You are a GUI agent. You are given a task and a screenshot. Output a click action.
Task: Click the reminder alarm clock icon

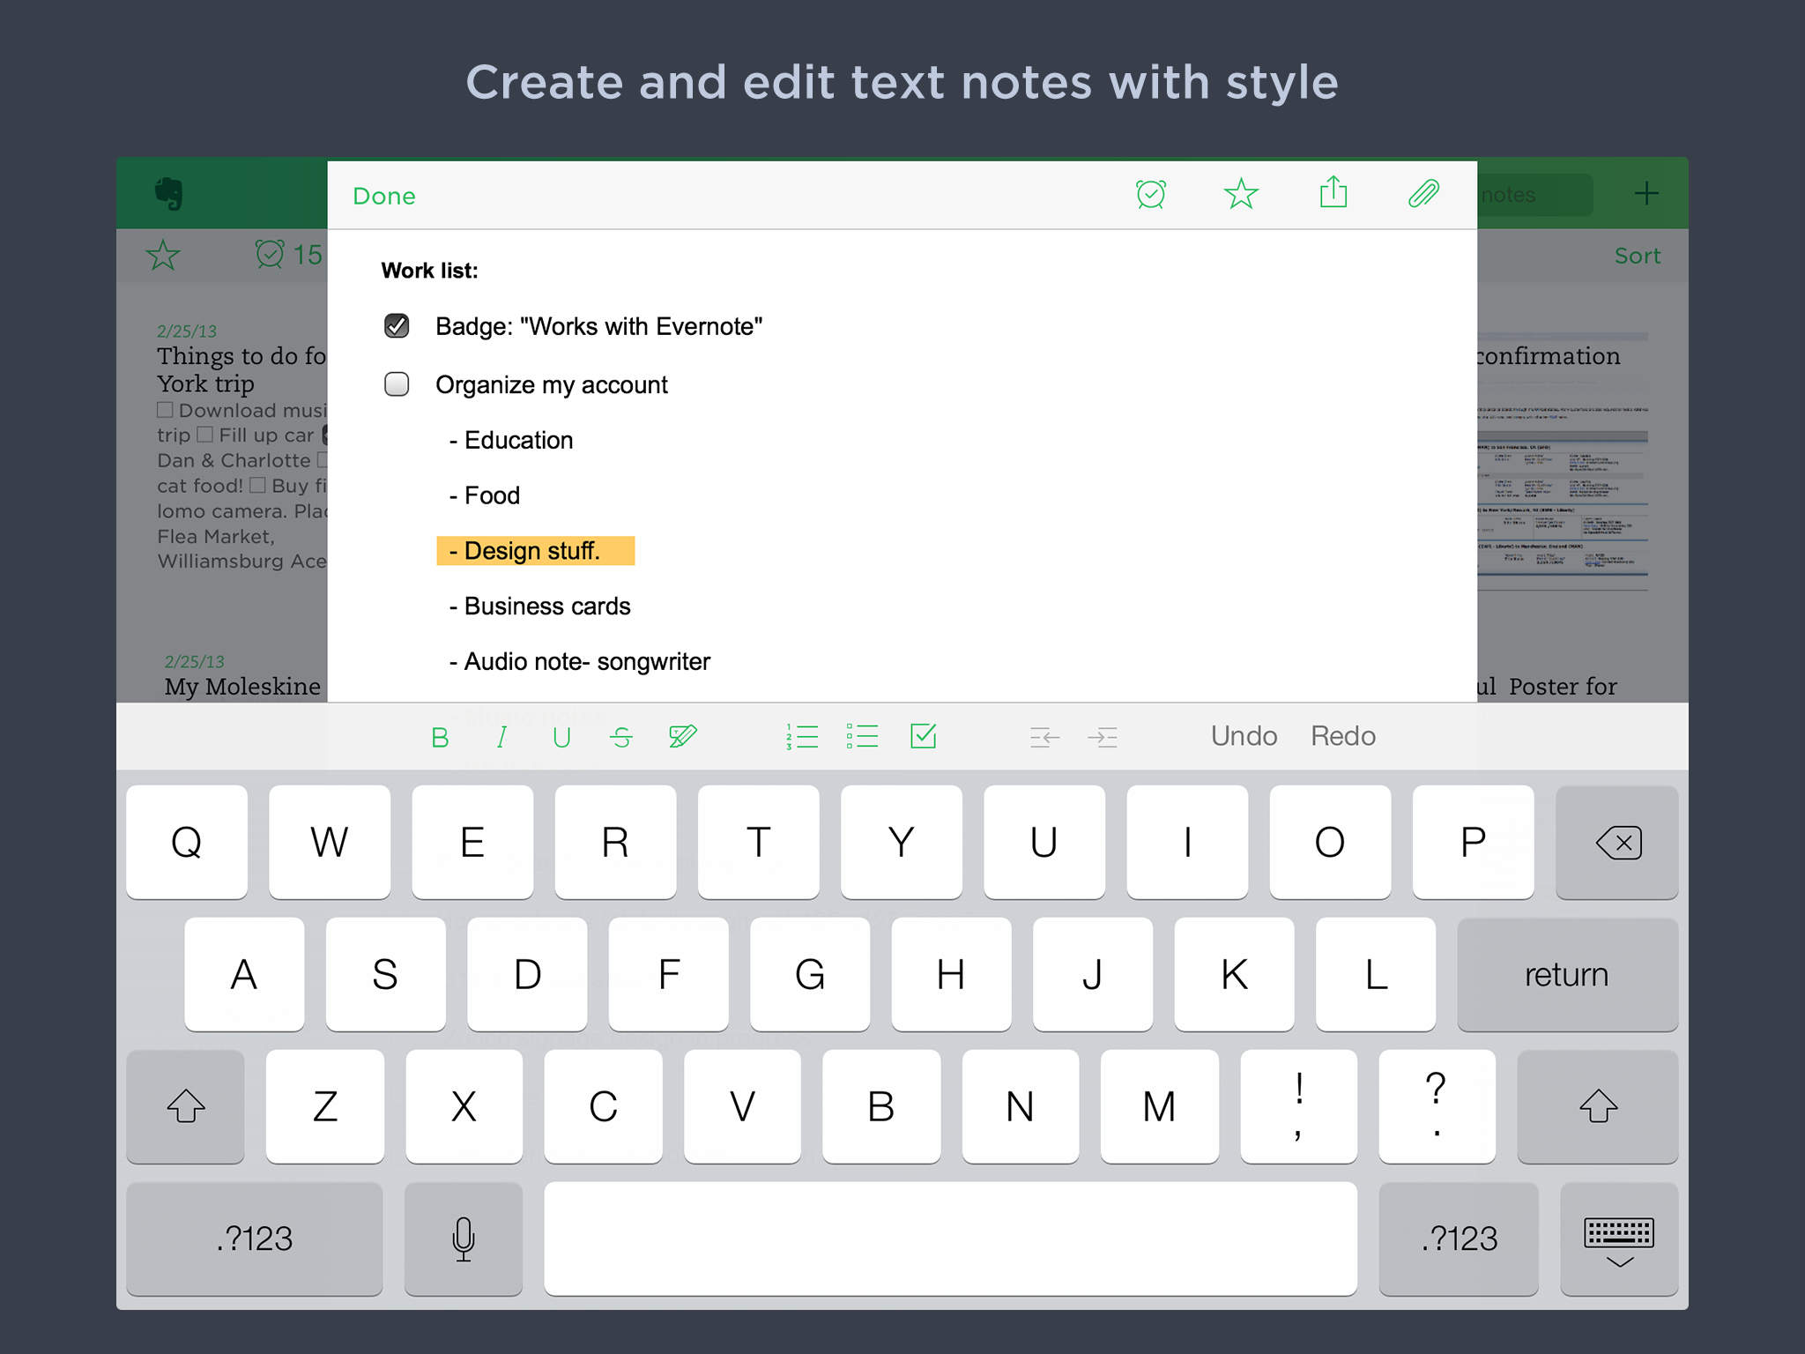coord(1151,194)
